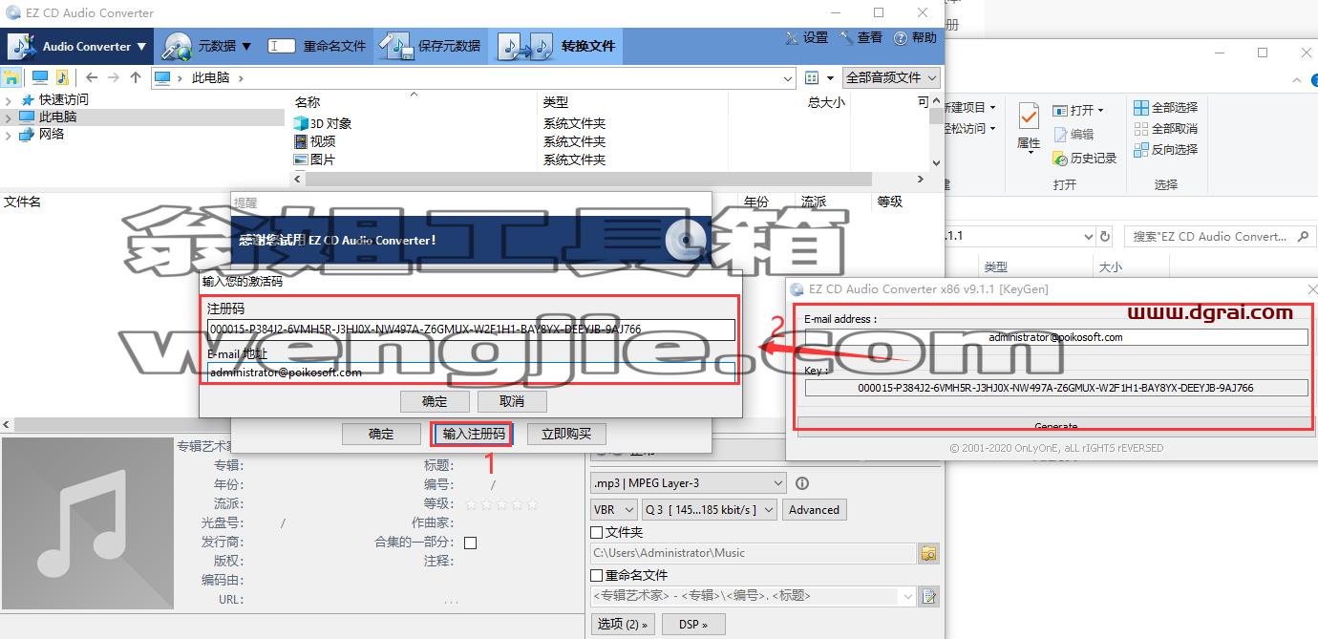
Task: Click the music folder icon in browser bar
Action: tap(62, 77)
